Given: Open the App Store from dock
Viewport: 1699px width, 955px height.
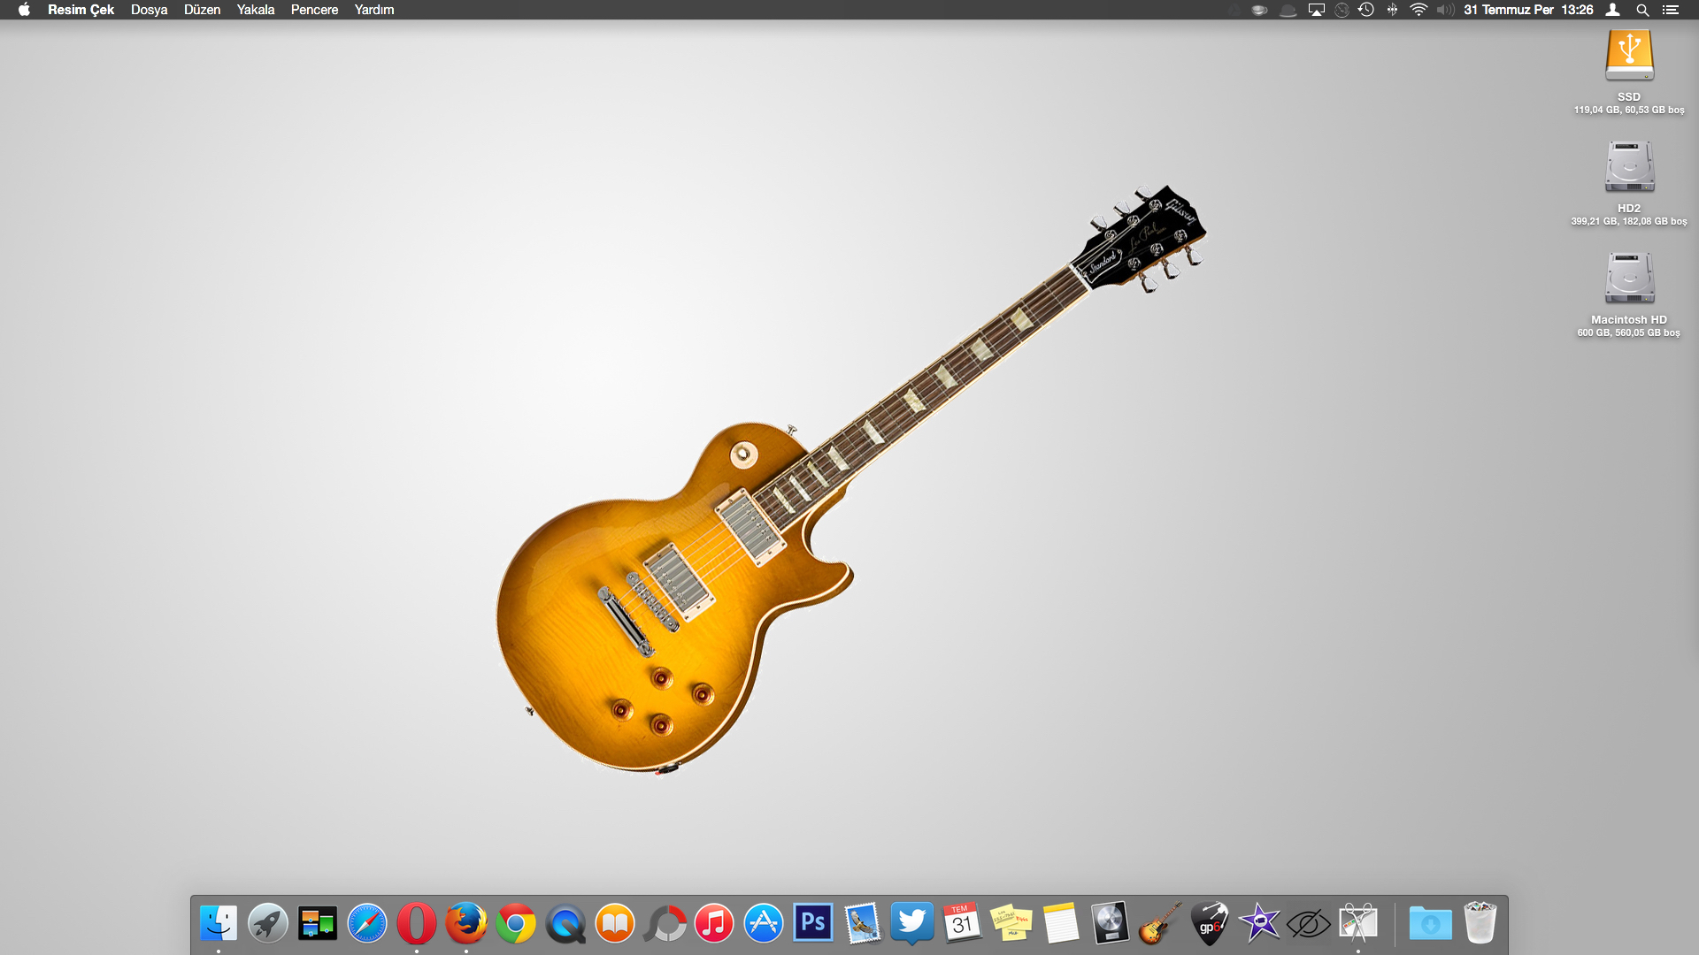Looking at the screenshot, I should pyautogui.click(x=763, y=924).
